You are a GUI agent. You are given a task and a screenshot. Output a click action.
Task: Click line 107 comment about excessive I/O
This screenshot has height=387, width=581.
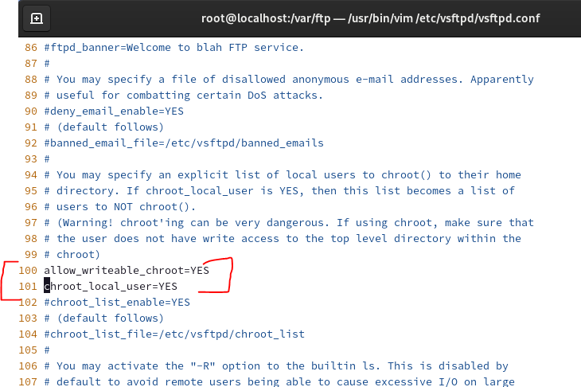coord(279,381)
